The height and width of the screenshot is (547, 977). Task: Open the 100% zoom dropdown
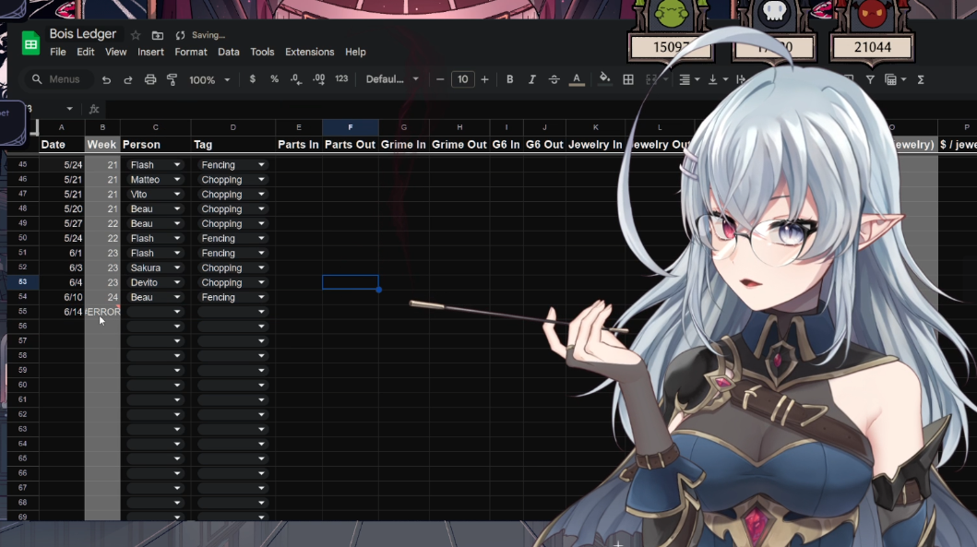click(x=209, y=79)
